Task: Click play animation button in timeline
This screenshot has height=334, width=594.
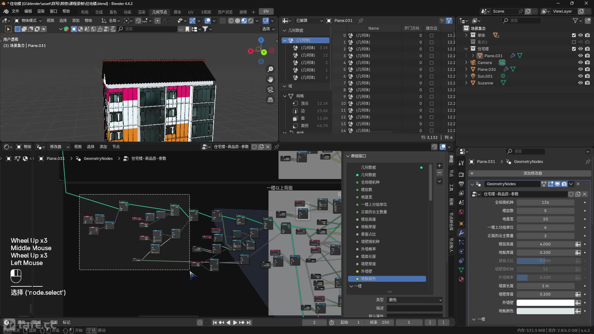Action: pyautogui.click(x=235, y=323)
